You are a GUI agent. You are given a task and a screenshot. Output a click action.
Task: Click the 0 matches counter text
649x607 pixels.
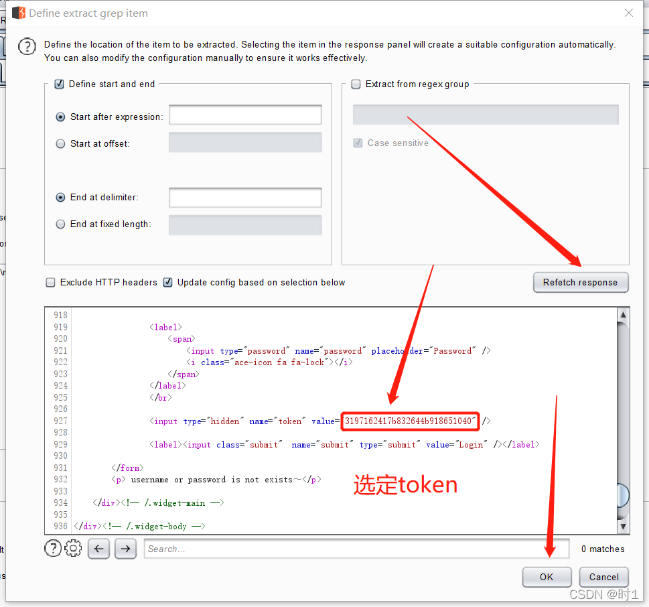[x=603, y=549]
